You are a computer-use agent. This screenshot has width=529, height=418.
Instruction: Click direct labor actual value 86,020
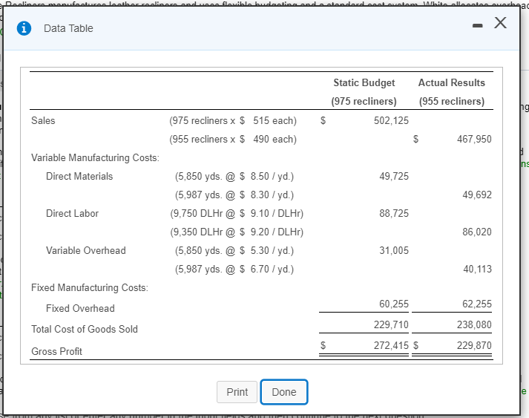tap(477, 232)
